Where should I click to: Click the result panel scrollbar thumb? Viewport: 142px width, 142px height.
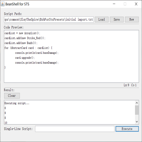pos(137,110)
